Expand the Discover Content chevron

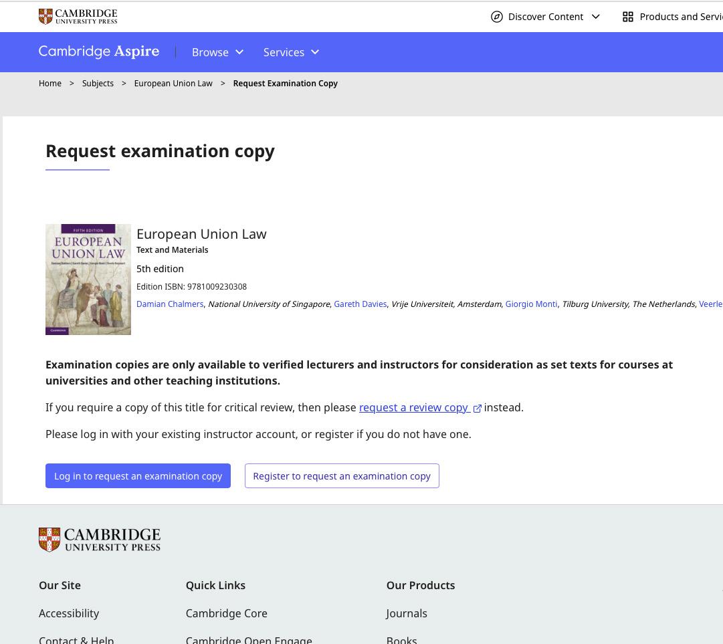[596, 17]
